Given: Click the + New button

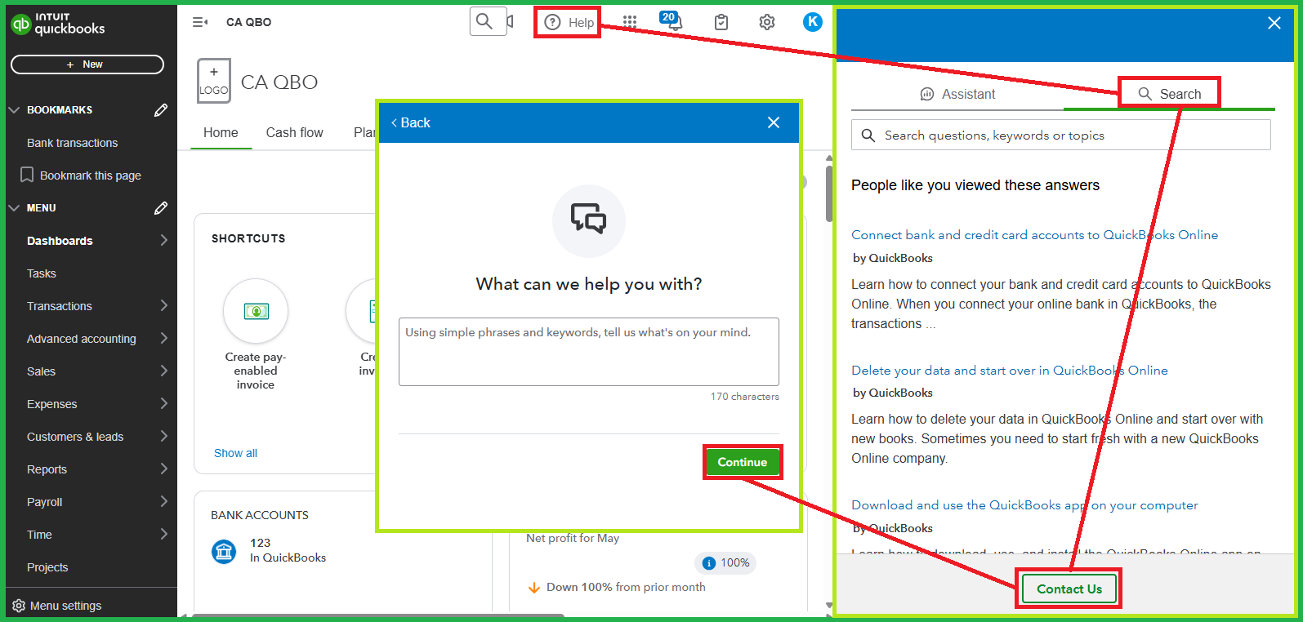Looking at the screenshot, I should click(87, 64).
